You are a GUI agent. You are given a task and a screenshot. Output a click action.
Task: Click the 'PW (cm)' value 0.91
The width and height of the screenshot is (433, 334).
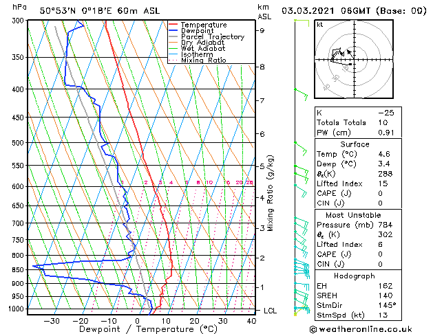pos(386,133)
